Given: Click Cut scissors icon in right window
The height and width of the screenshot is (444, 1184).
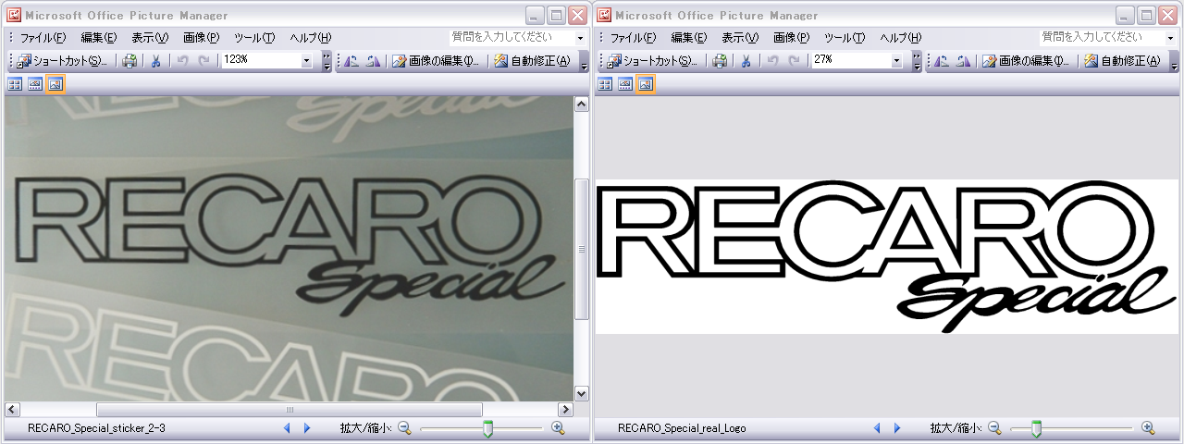Looking at the screenshot, I should pyautogui.click(x=746, y=61).
